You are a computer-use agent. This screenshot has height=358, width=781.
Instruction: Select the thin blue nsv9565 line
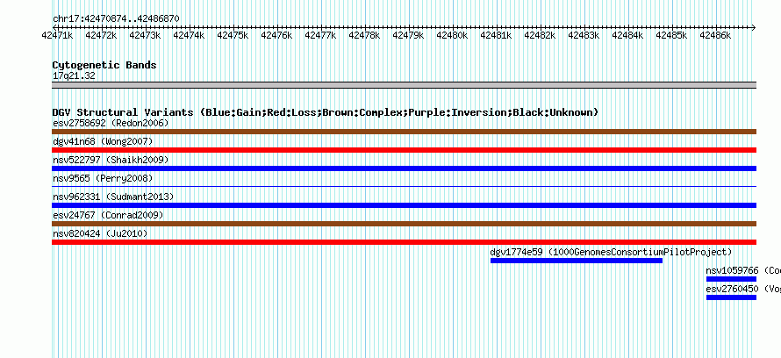click(404, 187)
